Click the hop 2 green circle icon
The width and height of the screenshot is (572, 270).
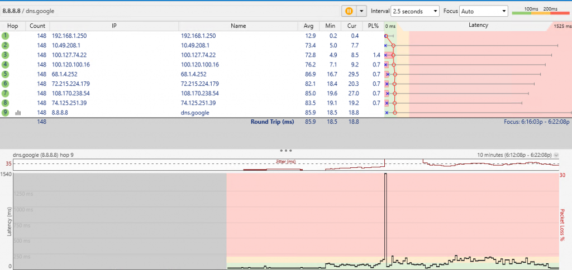tap(6, 45)
